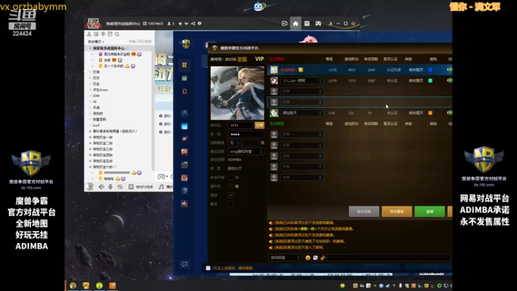The width and height of the screenshot is (517, 291).
Task: Open the map level dropdown showing 无
Action: (x=234, y=143)
